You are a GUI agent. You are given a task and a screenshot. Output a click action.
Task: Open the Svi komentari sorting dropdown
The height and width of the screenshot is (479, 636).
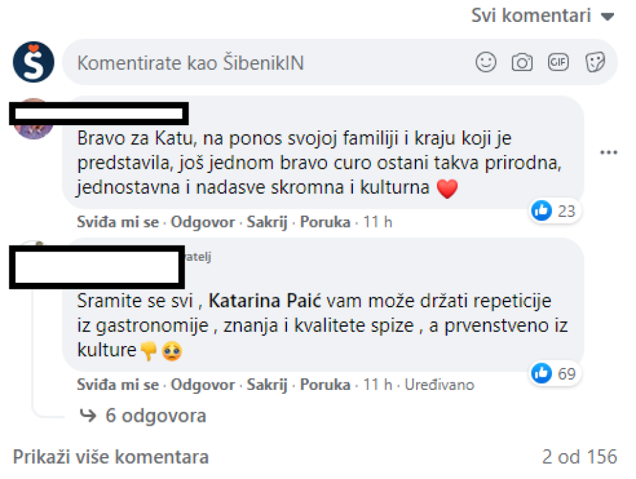click(x=543, y=15)
